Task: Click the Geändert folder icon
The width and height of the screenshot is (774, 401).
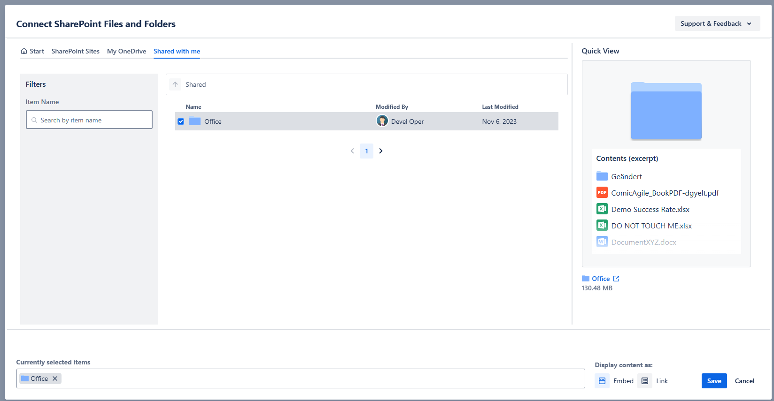Action: (x=602, y=176)
